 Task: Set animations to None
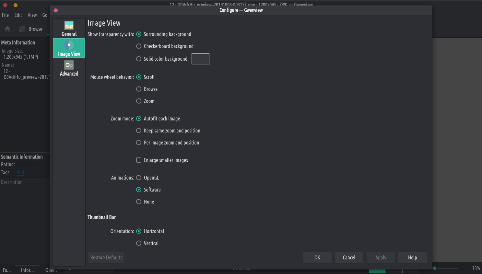[x=145, y=202]
